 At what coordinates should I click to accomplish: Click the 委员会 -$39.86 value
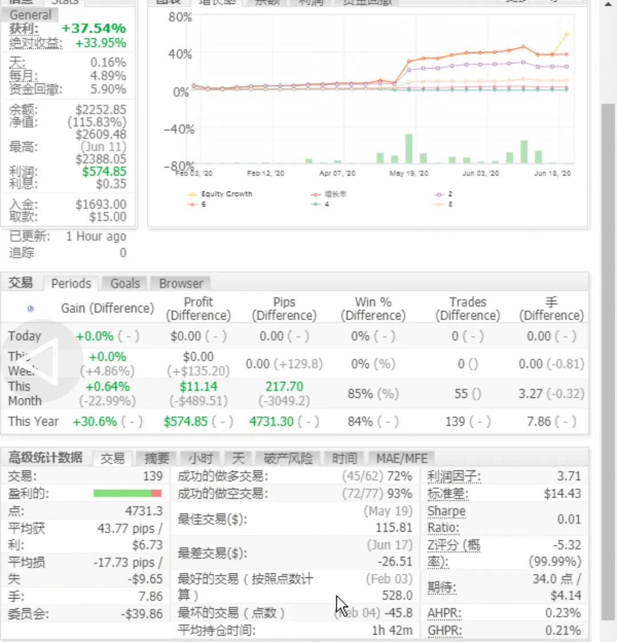click(x=142, y=614)
